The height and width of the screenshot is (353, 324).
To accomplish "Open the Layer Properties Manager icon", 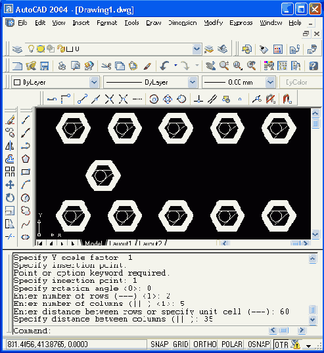I will pyautogui.click(x=17, y=49).
